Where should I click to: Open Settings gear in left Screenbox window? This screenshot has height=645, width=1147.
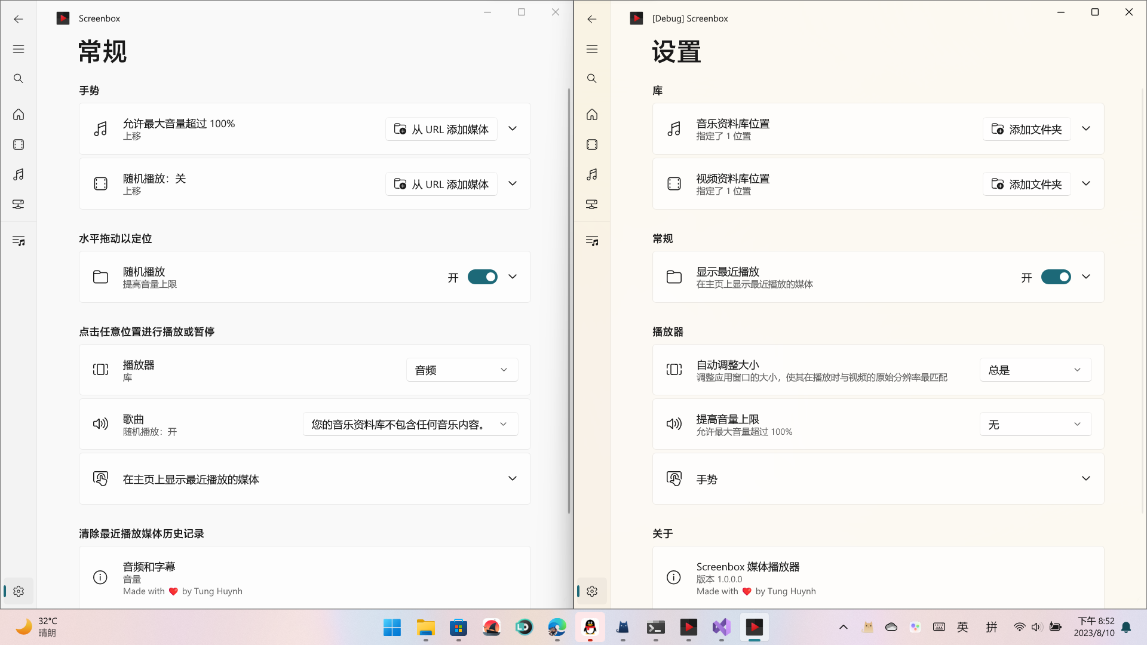(x=19, y=591)
